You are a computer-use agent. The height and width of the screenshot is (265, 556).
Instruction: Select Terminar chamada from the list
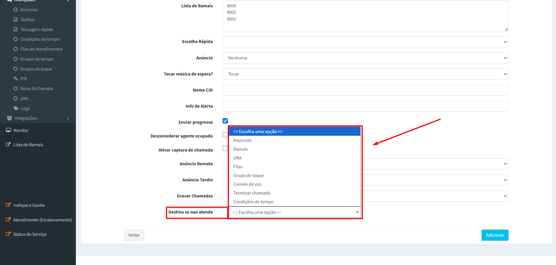[252, 193]
